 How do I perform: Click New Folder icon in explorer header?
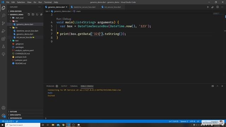tap(33, 14)
